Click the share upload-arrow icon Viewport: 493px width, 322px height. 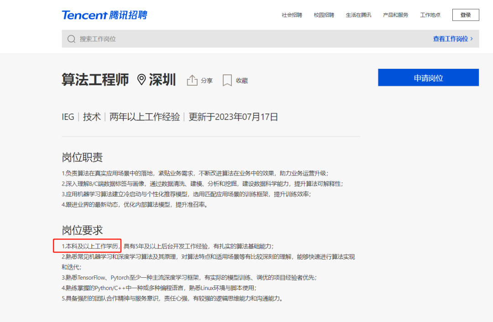click(x=192, y=80)
